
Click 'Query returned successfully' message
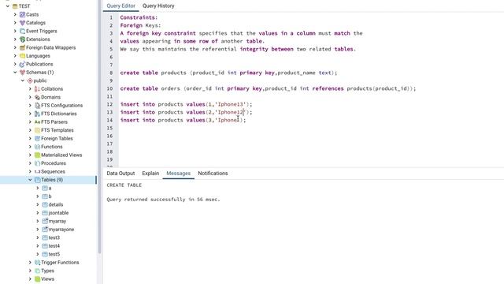pyautogui.click(x=163, y=200)
